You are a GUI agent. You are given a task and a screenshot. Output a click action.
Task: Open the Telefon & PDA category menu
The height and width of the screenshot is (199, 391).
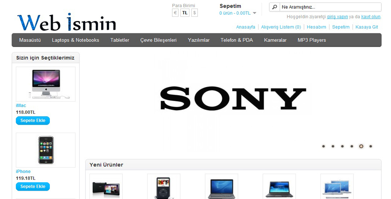point(237,40)
